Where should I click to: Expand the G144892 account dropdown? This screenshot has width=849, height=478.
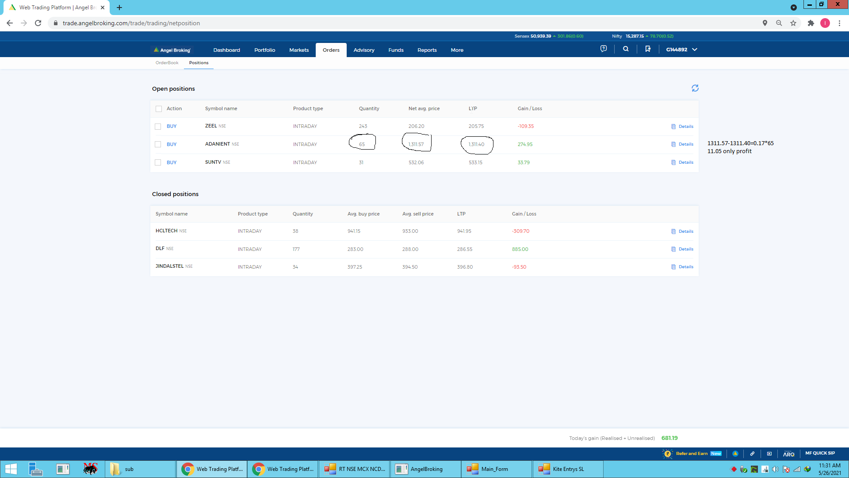tap(682, 50)
